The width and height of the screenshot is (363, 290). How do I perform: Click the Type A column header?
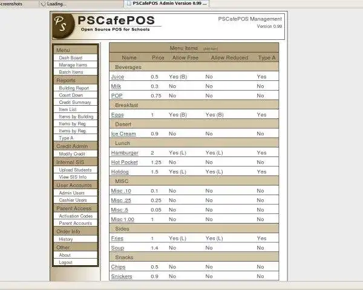click(x=267, y=57)
